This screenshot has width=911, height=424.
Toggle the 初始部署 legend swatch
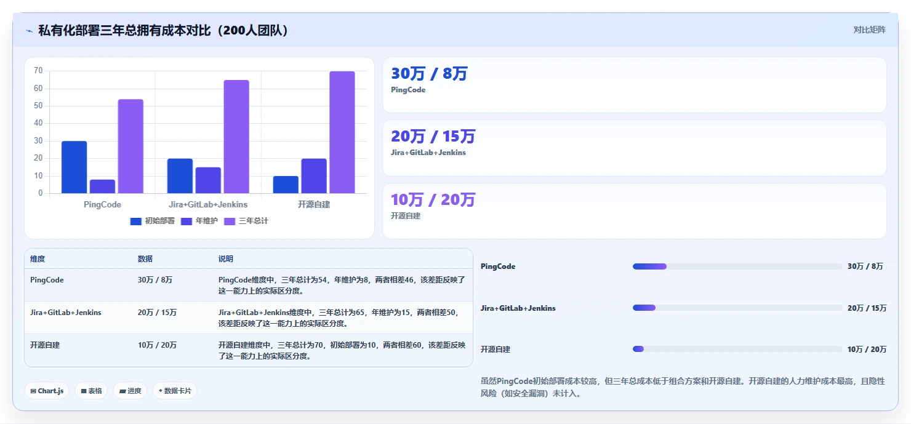click(136, 221)
